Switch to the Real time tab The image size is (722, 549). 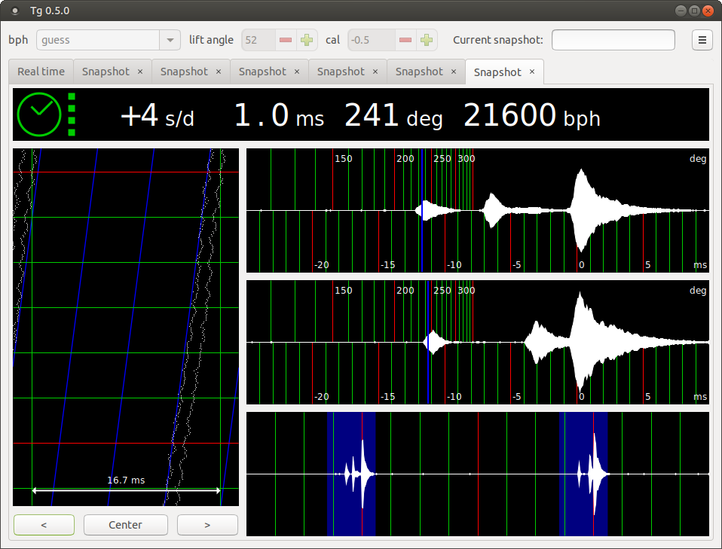pyautogui.click(x=41, y=72)
